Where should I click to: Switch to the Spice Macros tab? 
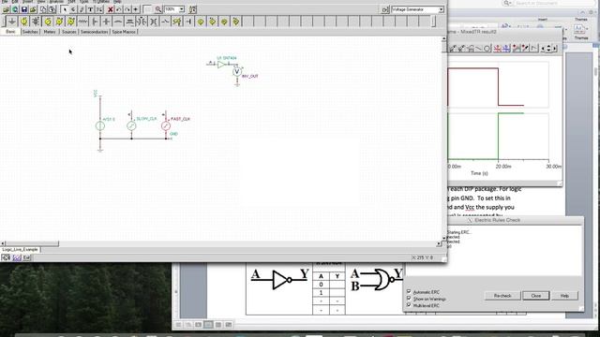click(124, 32)
